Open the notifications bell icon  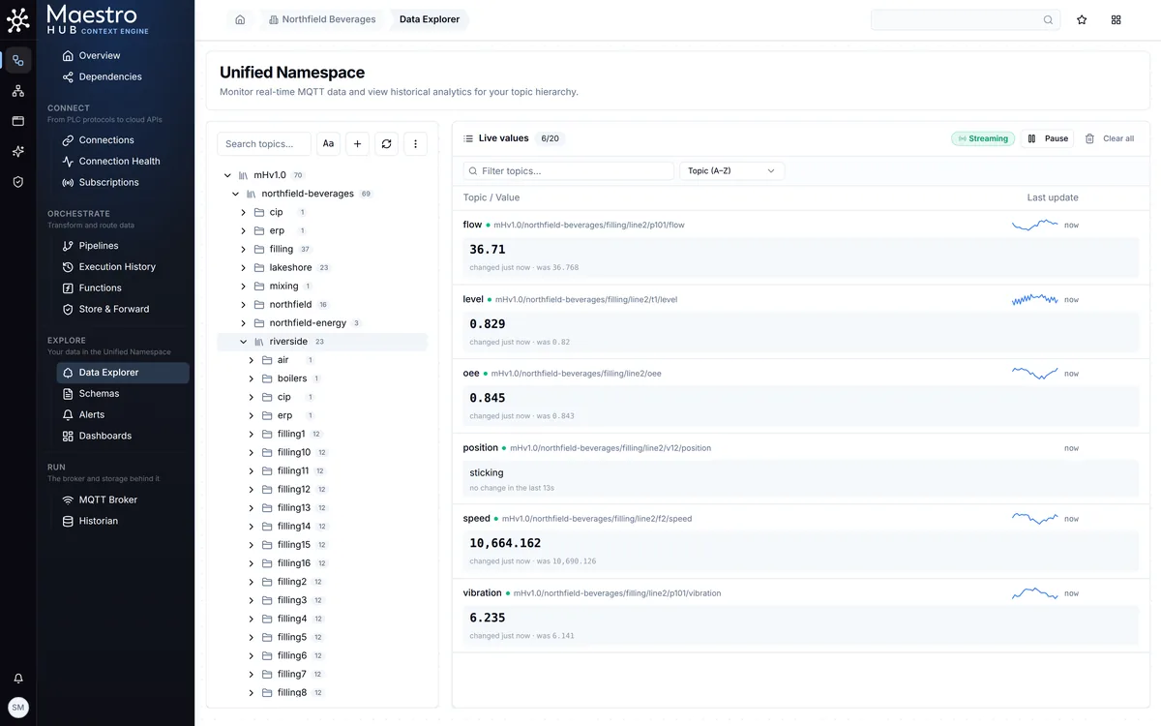point(17,679)
